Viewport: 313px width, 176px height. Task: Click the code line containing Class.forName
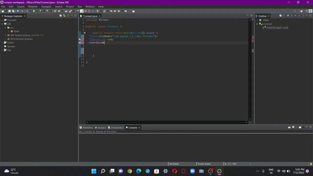click(123, 36)
